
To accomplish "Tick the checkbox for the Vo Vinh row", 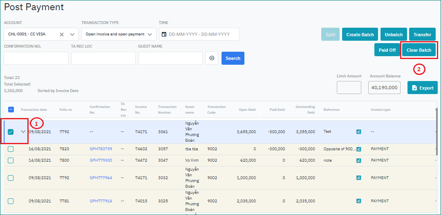I will [x=11, y=160].
